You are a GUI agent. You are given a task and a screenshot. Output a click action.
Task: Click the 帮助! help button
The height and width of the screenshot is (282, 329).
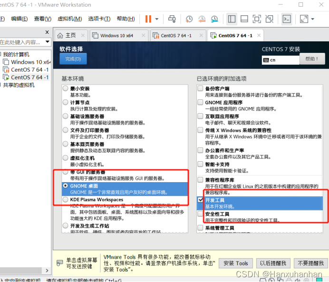312,59
